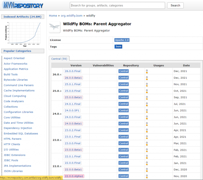203x180 pixels.
Task: Open the bom tag
Action: click(118, 46)
